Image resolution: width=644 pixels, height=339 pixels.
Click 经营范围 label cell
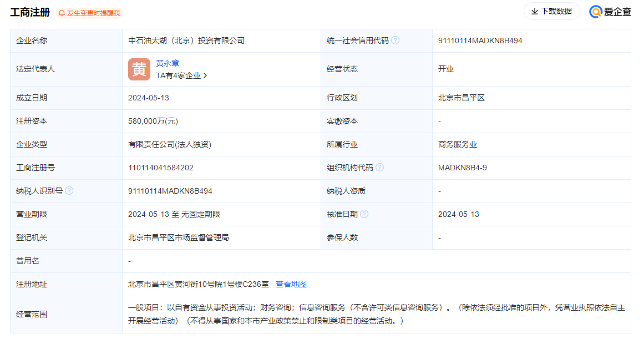[x=66, y=315]
